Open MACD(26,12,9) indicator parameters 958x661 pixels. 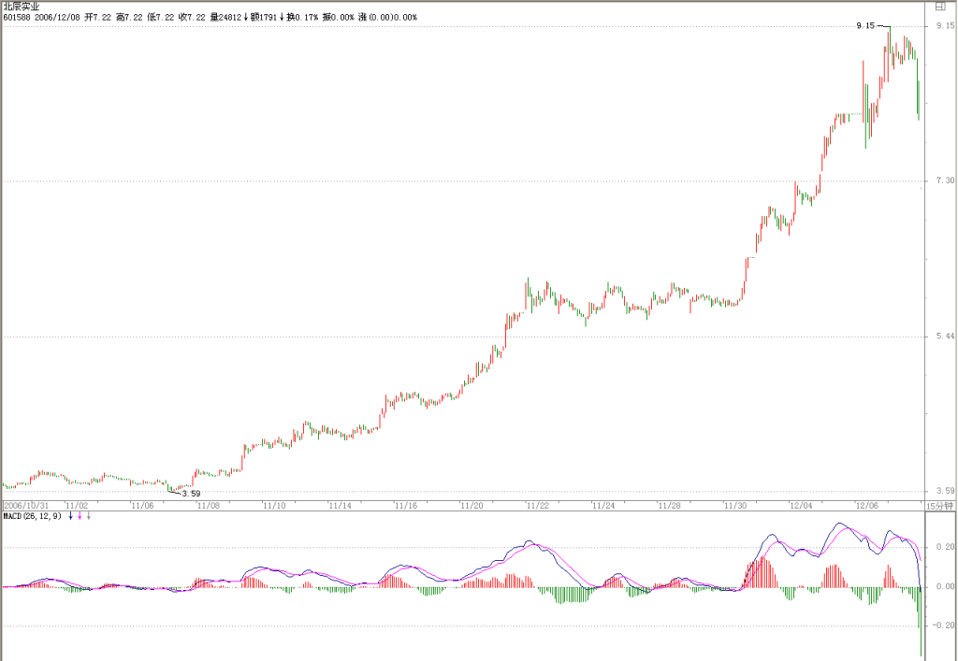click(33, 516)
